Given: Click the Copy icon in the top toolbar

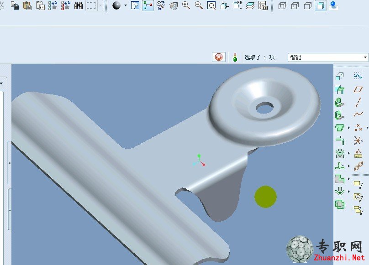Looking at the screenshot, I should point(15,5).
